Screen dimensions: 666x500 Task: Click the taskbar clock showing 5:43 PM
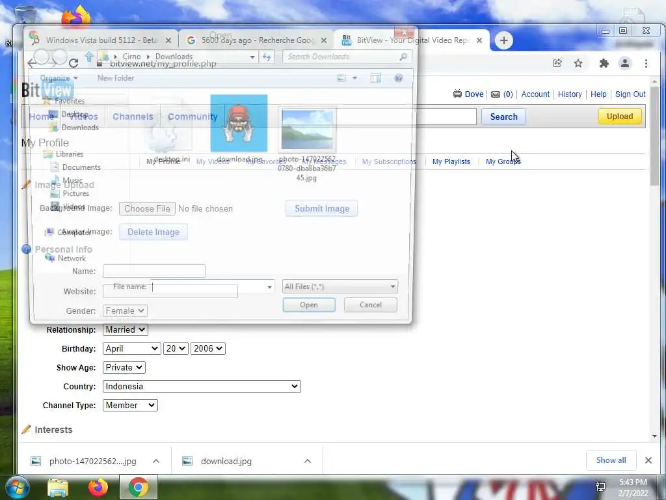(633, 488)
